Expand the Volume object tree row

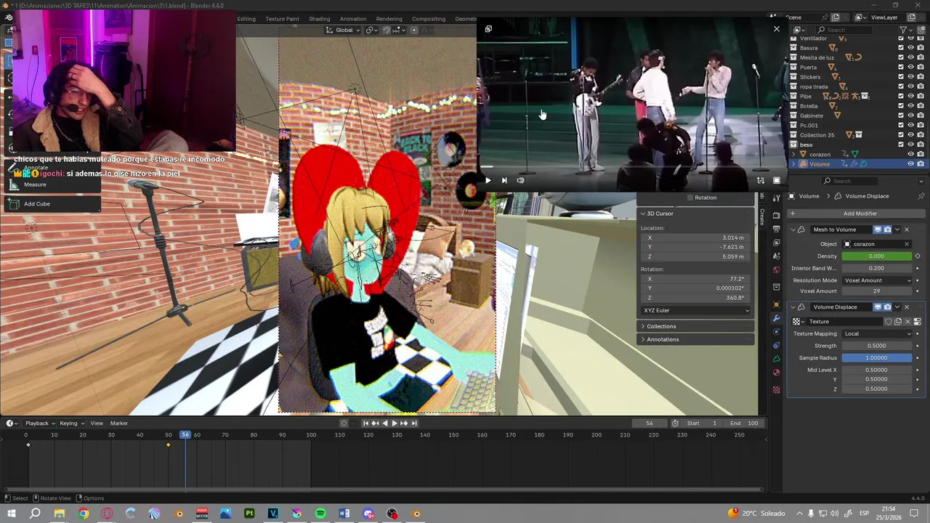pyautogui.click(x=794, y=164)
